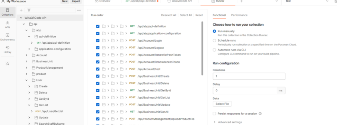
Task: Expand the Update folder under User
Action: 29,117
